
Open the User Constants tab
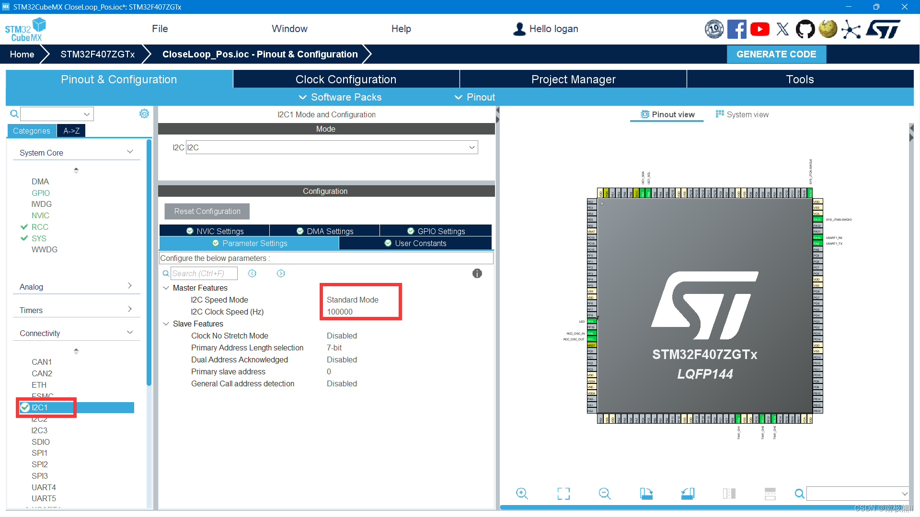point(415,243)
